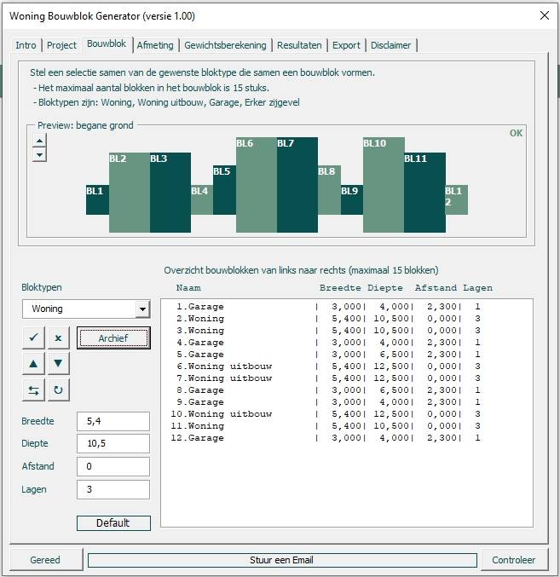The width and height of the screenshot is (560, 577).
Task: Click the Archief button
Action: coord(113,338)
